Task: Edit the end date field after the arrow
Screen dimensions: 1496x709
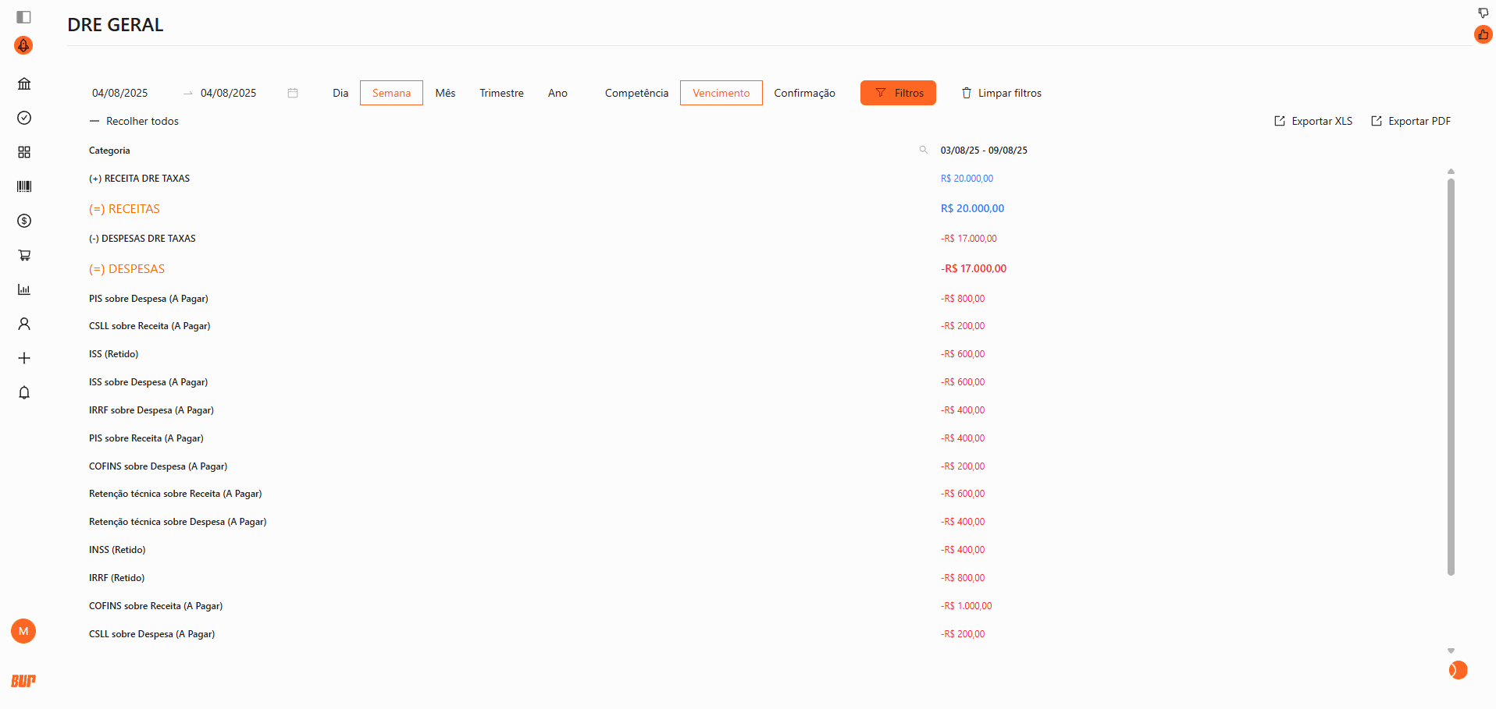Action: tap(229, 93)
